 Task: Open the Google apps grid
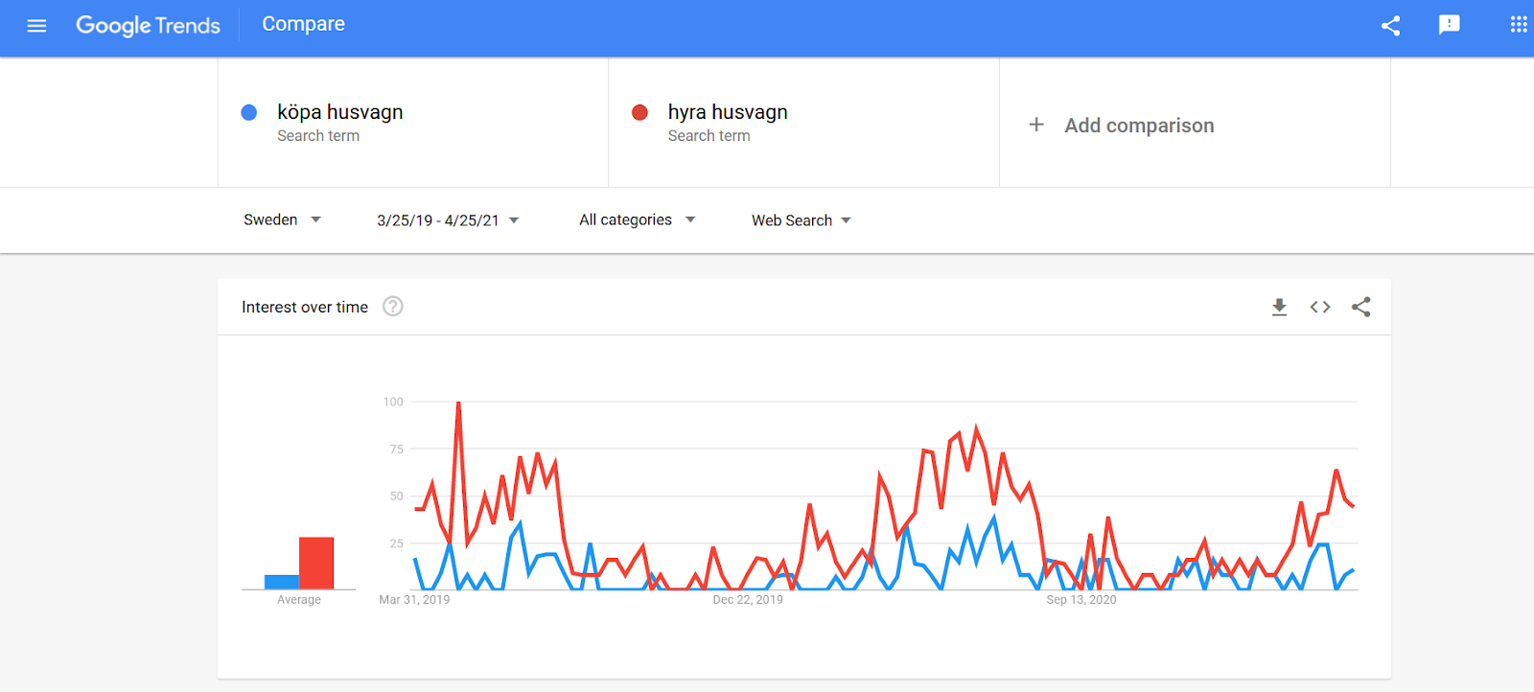coord(1518,25)
